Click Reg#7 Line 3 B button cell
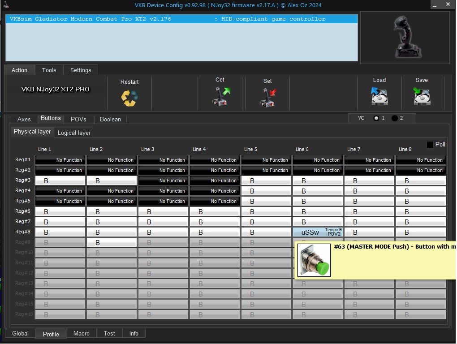The image size is (457, 344). click(x=163, y=222)
